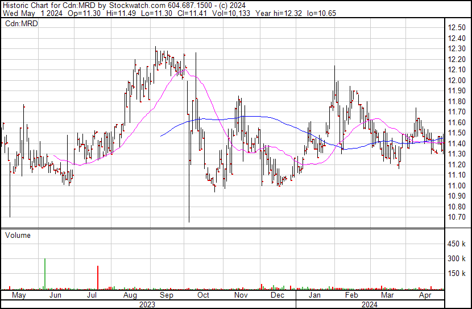
Task: Select the Jan month on the timeline
Action: click(314, 295)
